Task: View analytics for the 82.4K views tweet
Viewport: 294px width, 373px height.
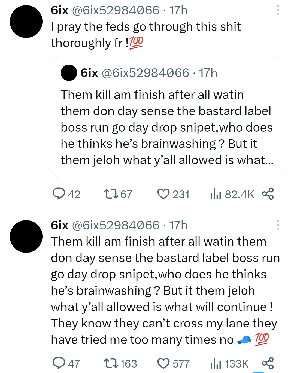Action: (215, 194)
